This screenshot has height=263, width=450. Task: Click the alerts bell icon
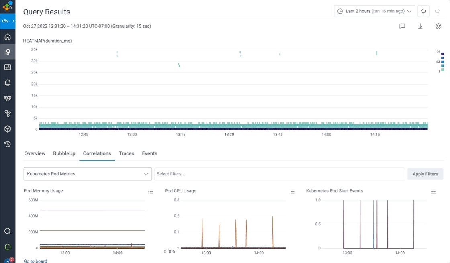pyautogui.click(x=8, y=82)
